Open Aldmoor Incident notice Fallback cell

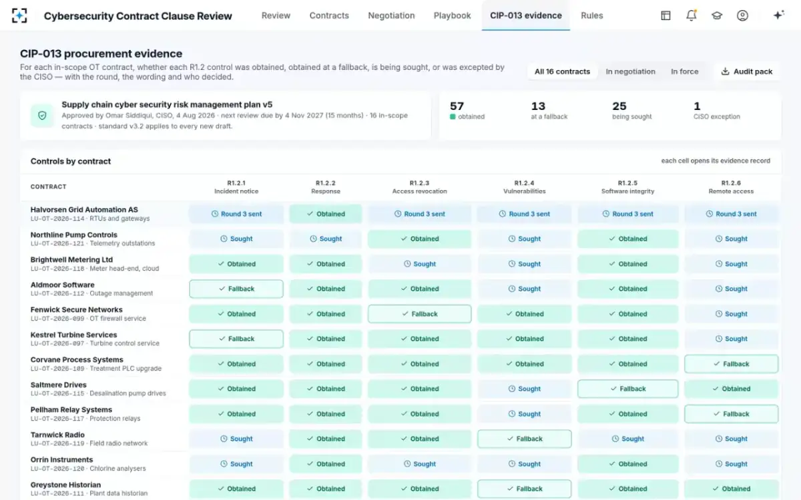236,289
